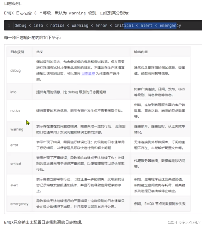Click the highlighted 'alert' word in the code block
Screen dimensions: 202x226
coord(146,25)
